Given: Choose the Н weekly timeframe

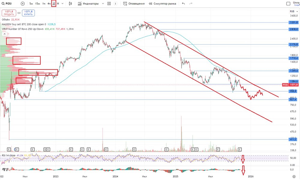Looking at the screenshot, I should 58,3.
